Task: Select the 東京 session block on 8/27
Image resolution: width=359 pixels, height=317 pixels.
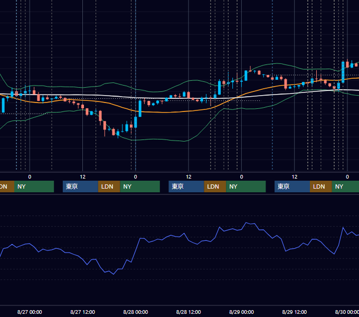Action: point(80,187)
